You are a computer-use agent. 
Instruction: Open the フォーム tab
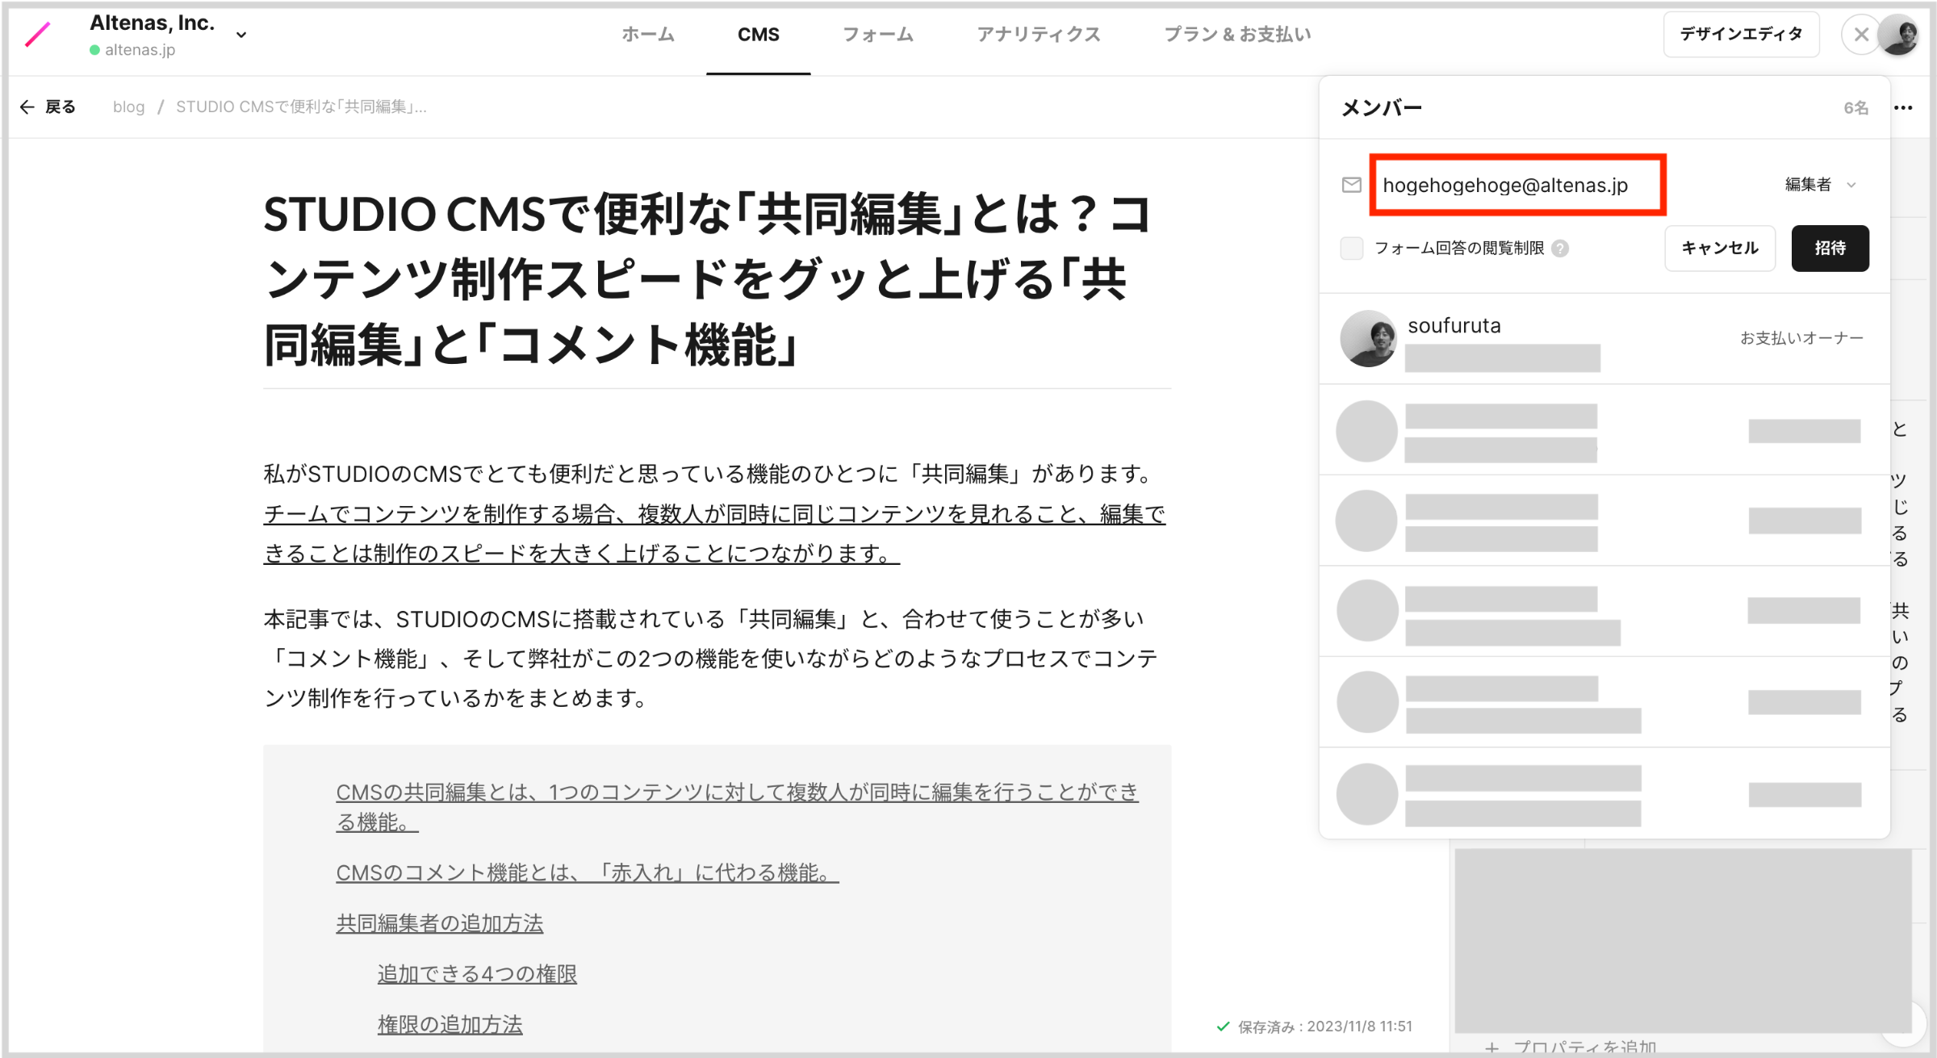(878, 34)
